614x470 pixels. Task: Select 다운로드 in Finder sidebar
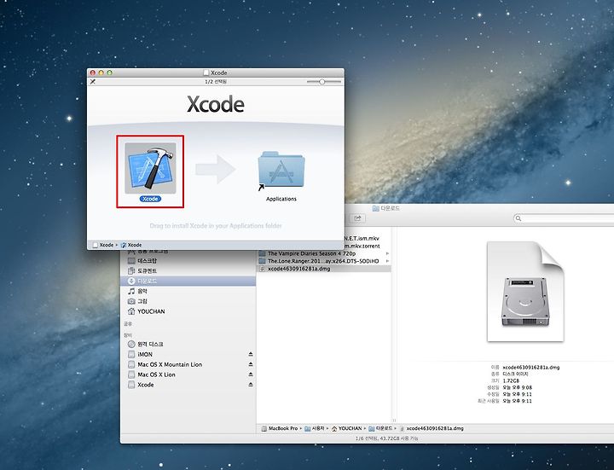[188, 281]
